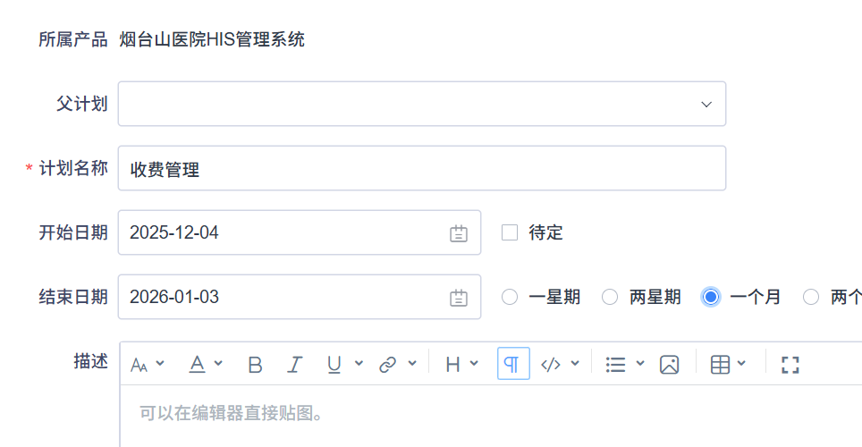Expand the code options arrow

pos(575,364)
